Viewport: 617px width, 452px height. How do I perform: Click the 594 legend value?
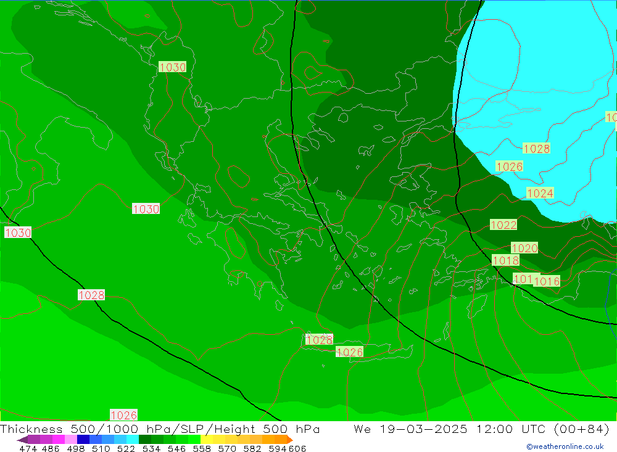tap(278, 448)
